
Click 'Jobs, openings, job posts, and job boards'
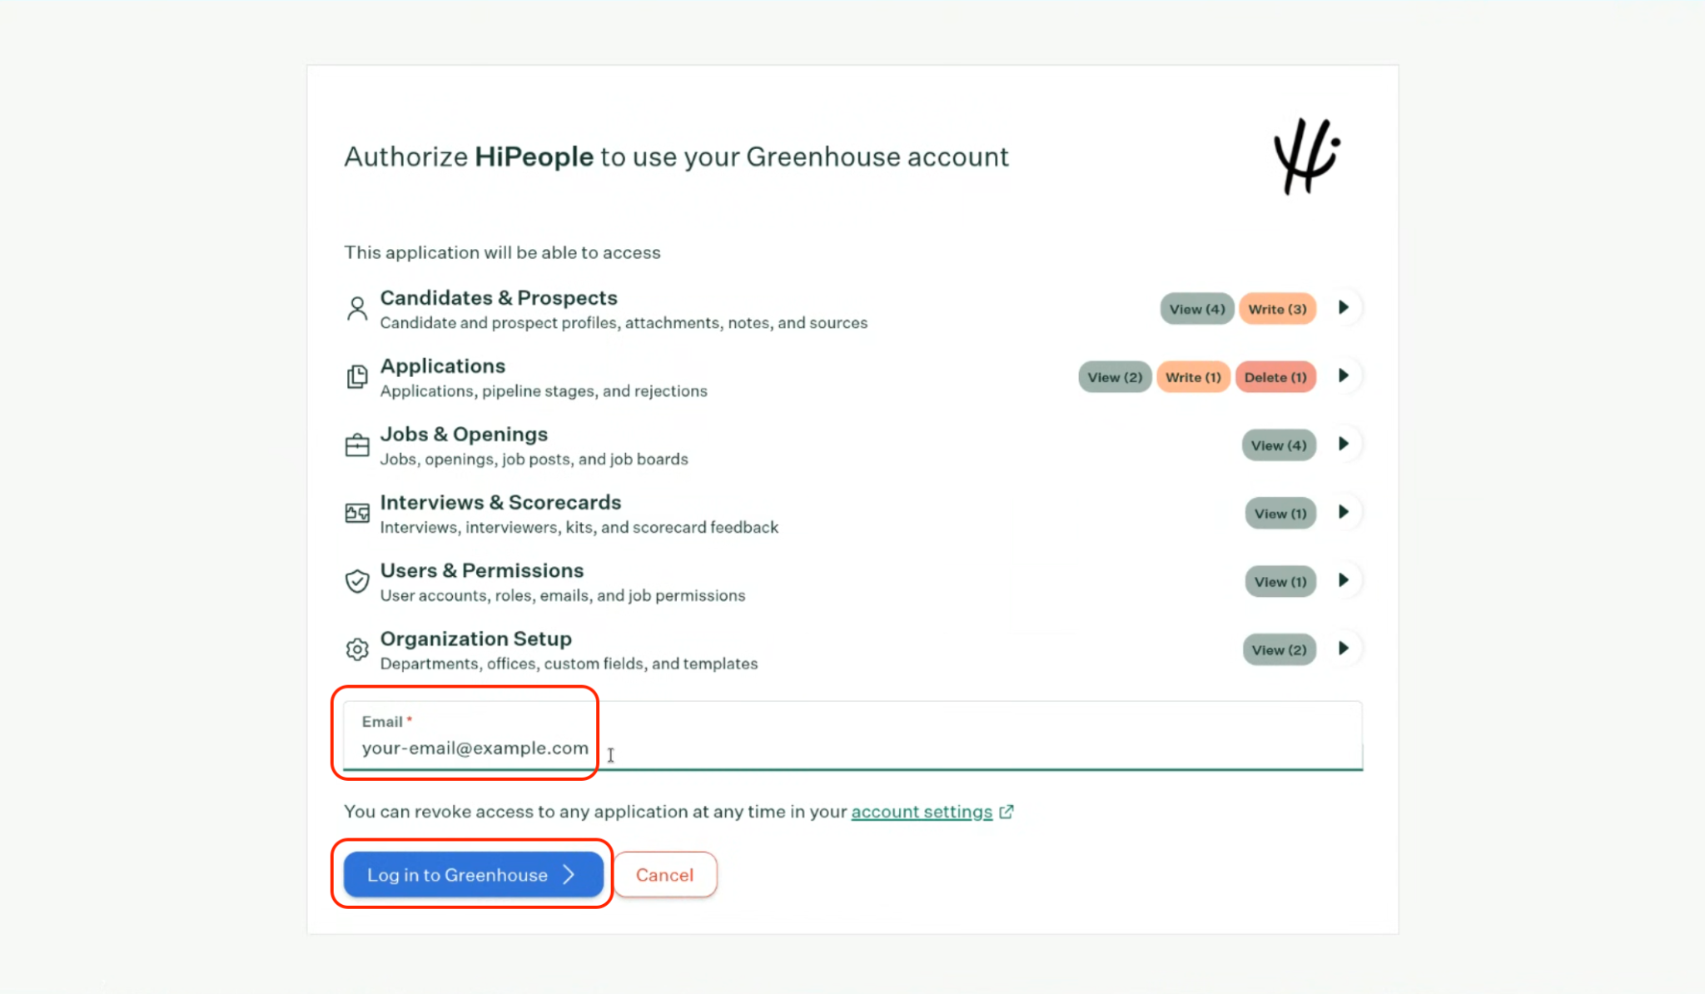[x=534, y=459]
